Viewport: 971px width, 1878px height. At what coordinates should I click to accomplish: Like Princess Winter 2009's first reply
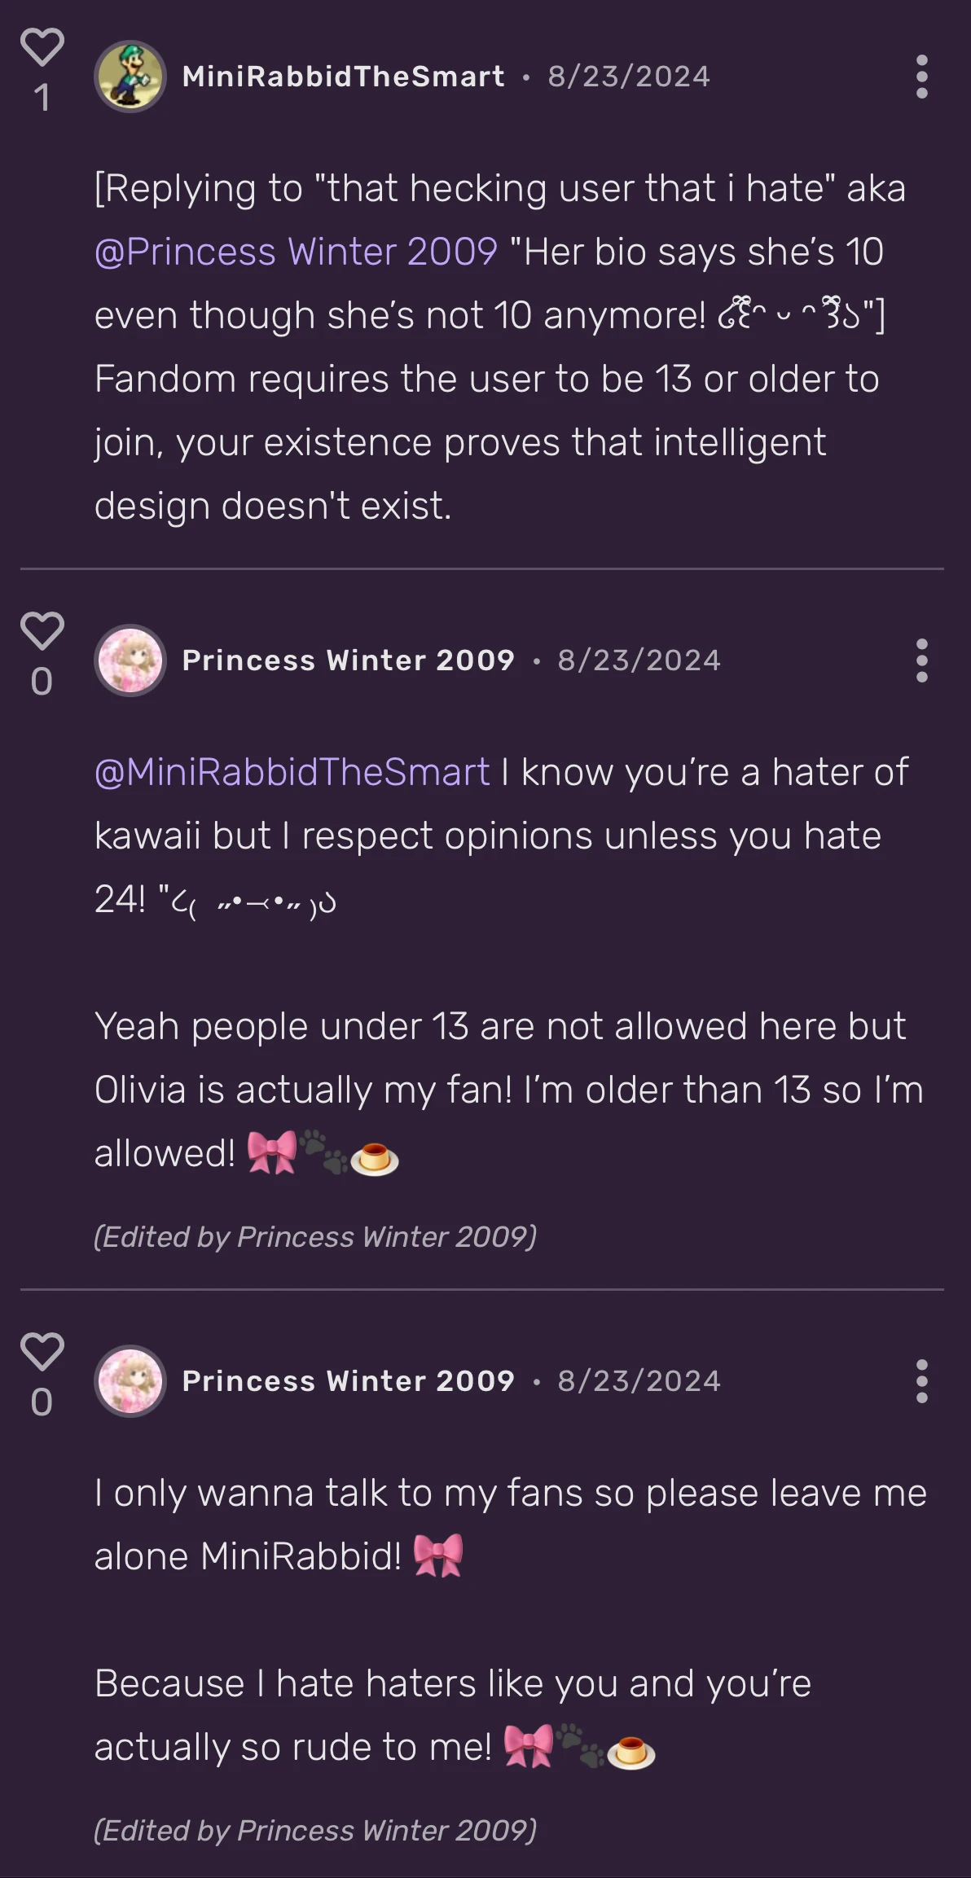tap(42, 630)
